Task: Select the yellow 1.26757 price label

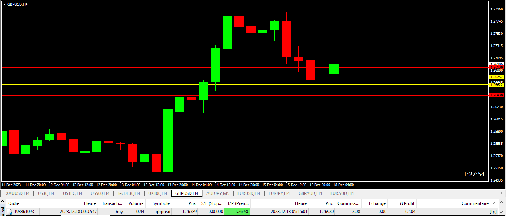Action: pyautogui.click(x=496, y=77)
